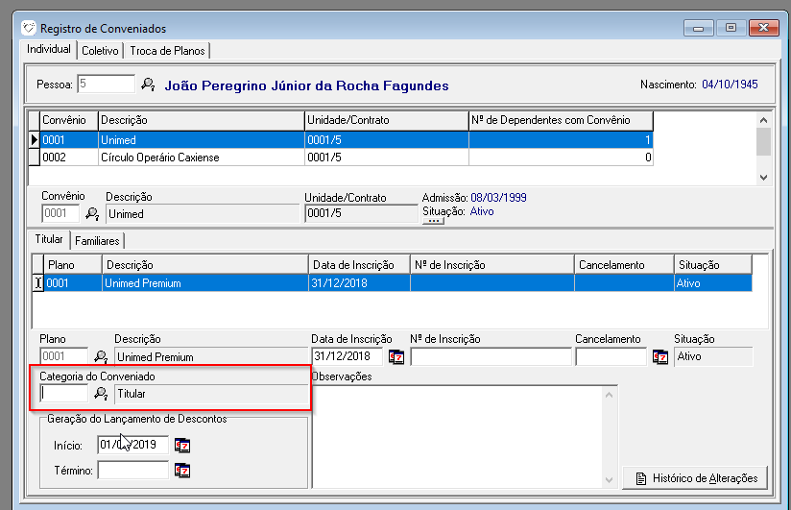Open the Troca de Planos tab

[x=168, y=51]
